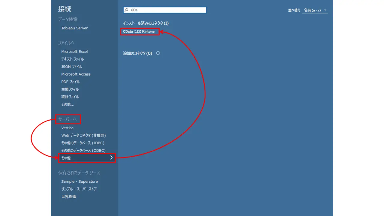The image size is (384, 216).
Task: Choose Microsoft Excel file connection
Action: pos(74,52)
